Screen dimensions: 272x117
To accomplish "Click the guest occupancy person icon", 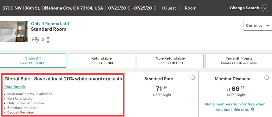I will click(x=48, y=40).
